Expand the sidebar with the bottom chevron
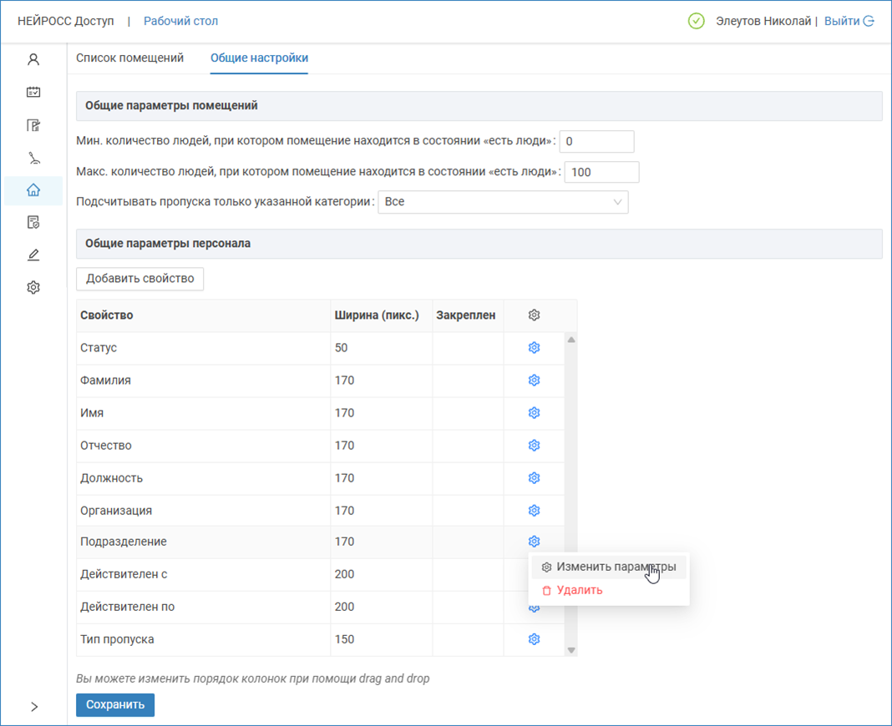Image resolution: width=892 pixels, height=726 pixels. pos(33,707)
